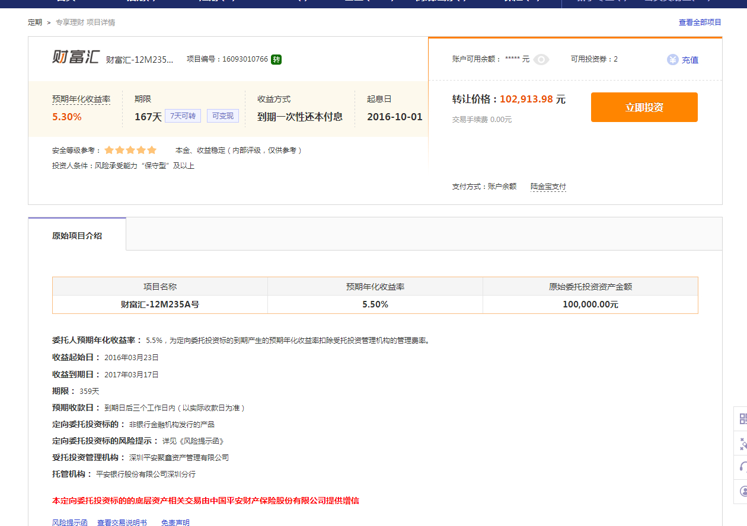Click 项目名称 table header
Viewport: 747px width, 526px height.
(x=160, y=287)
